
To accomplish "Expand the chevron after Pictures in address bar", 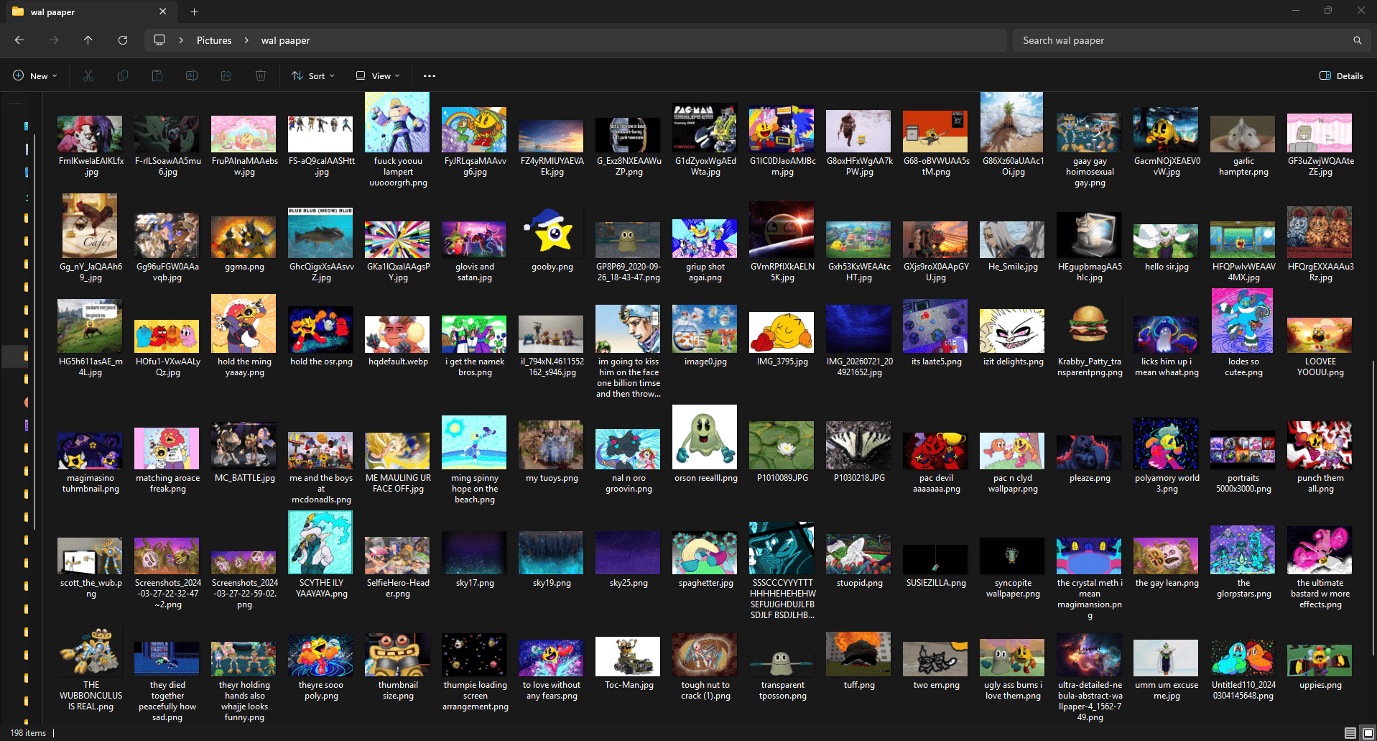I will point(246,40).
